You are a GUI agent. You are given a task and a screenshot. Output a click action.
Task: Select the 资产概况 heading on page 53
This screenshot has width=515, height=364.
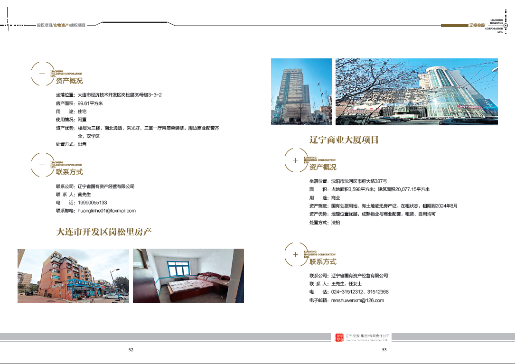click(x=323, y=167)
